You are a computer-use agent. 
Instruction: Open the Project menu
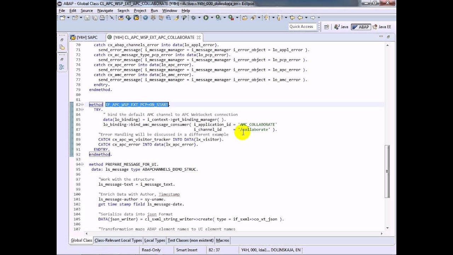(140, 11)
